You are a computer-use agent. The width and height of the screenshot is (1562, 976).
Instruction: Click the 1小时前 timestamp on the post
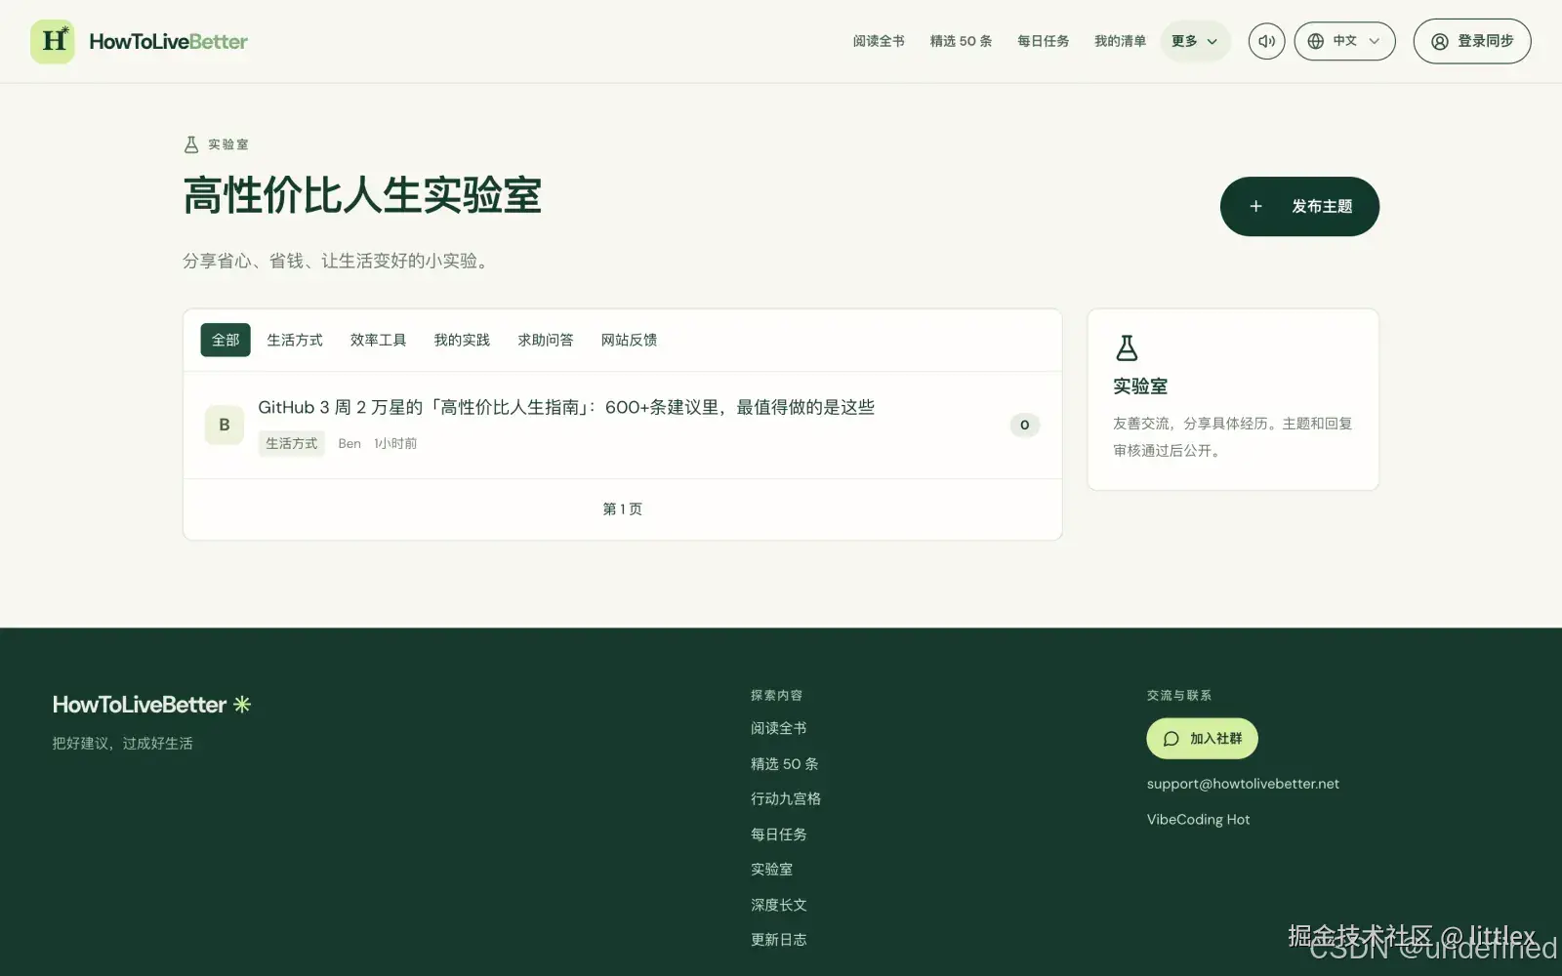click(x=395, y=443)
